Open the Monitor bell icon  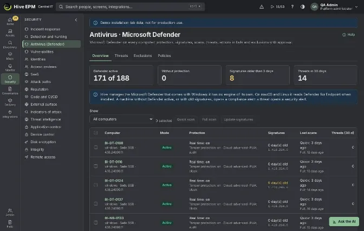(x=10, y=68)
